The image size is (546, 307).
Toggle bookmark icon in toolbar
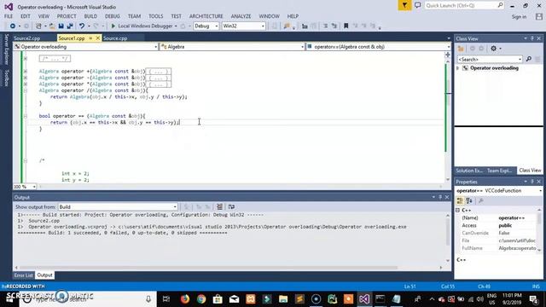tap(346, 26)
